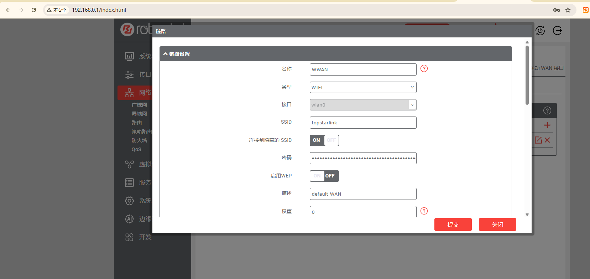590x279 pixels.
Task: Bookmark page with star icon
Action: 568,10
